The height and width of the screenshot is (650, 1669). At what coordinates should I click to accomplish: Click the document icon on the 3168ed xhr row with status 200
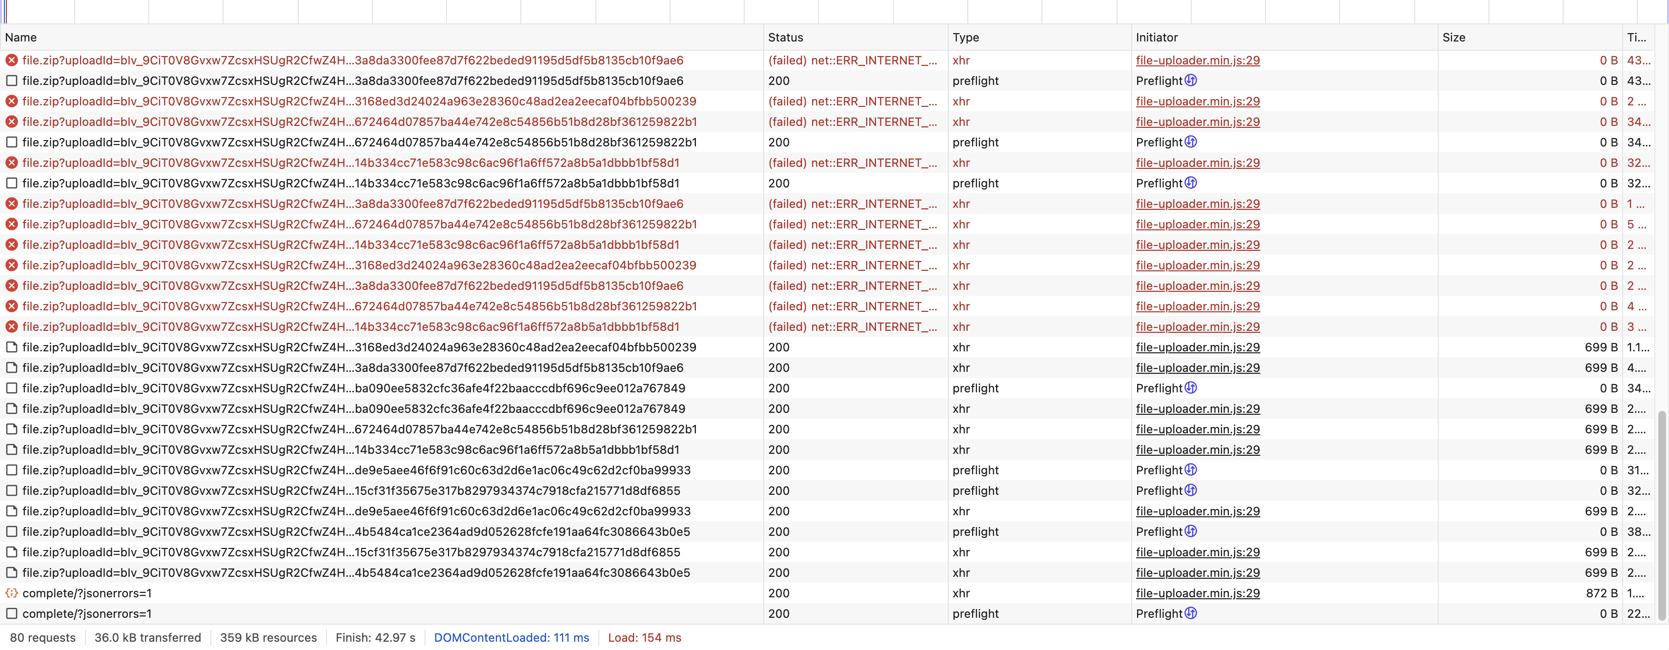(11, 347)
